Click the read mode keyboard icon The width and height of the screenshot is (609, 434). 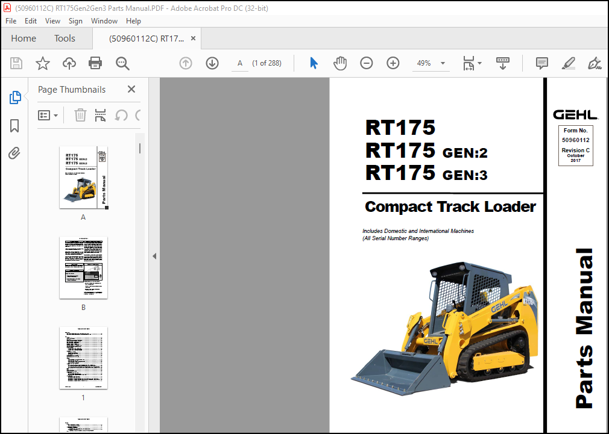(503, 63)
